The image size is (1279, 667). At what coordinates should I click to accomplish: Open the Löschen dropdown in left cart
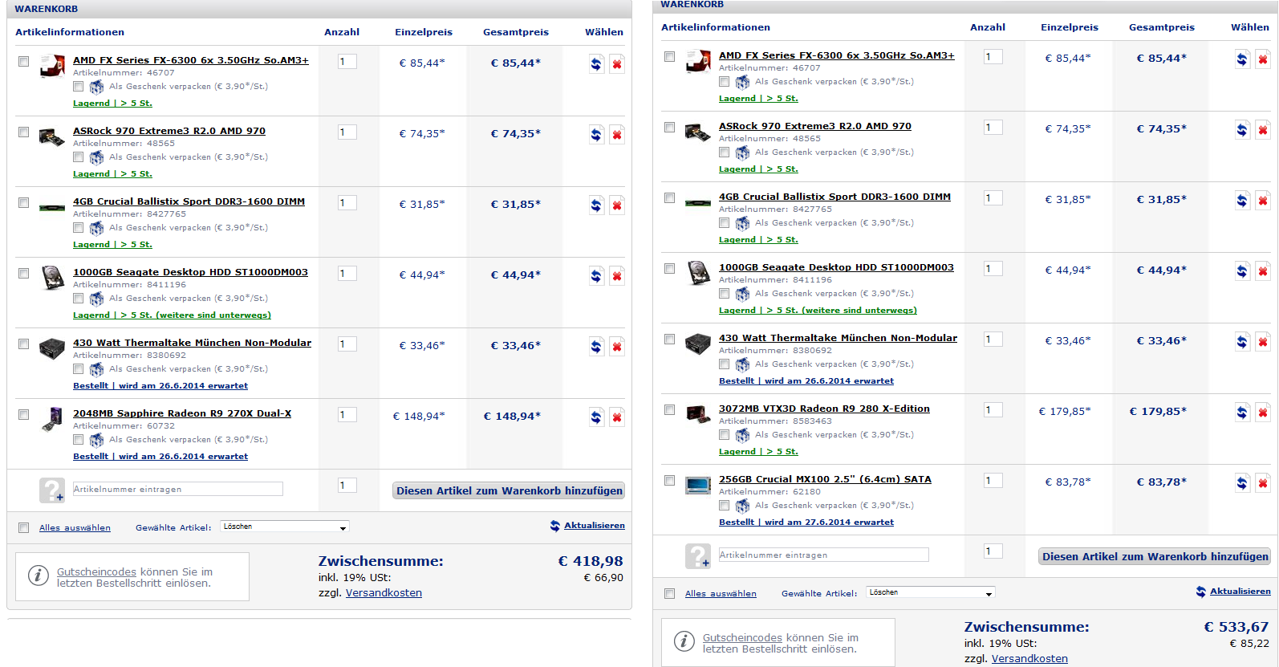tap(285, 527)
